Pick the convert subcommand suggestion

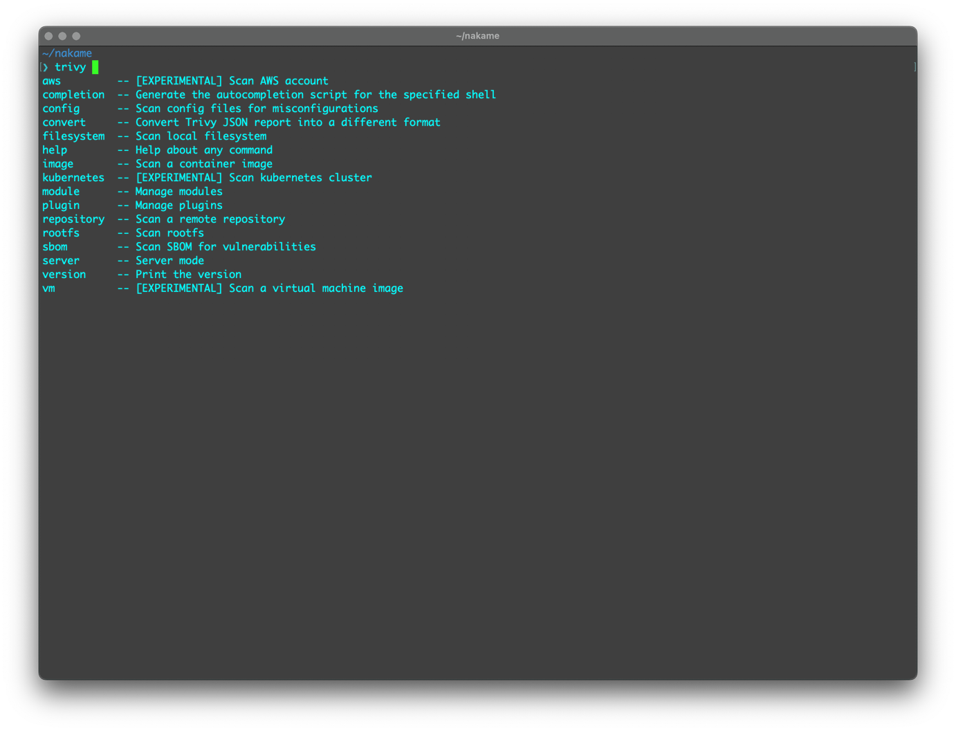64,122
